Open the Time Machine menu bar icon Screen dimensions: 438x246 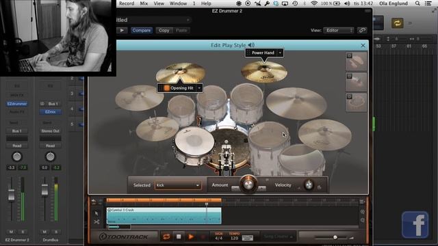coord(295,3)
